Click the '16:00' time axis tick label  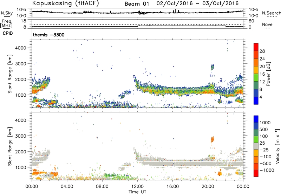coord(172,187)
